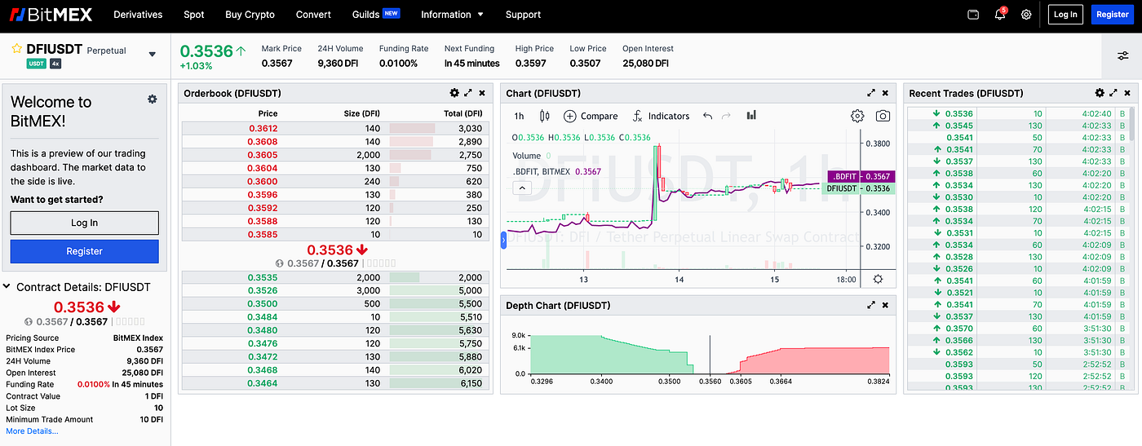Select the 0.3612 ask price in orderbook

[x=262, y=128]
